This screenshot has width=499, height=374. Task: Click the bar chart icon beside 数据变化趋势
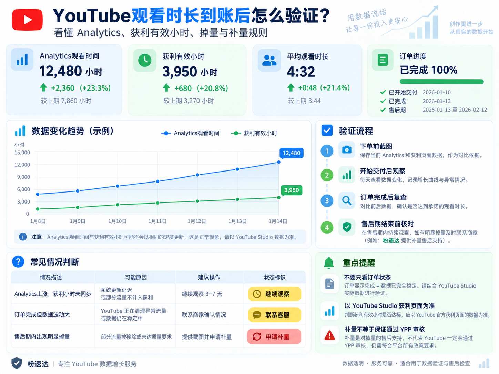coord(20,131)
